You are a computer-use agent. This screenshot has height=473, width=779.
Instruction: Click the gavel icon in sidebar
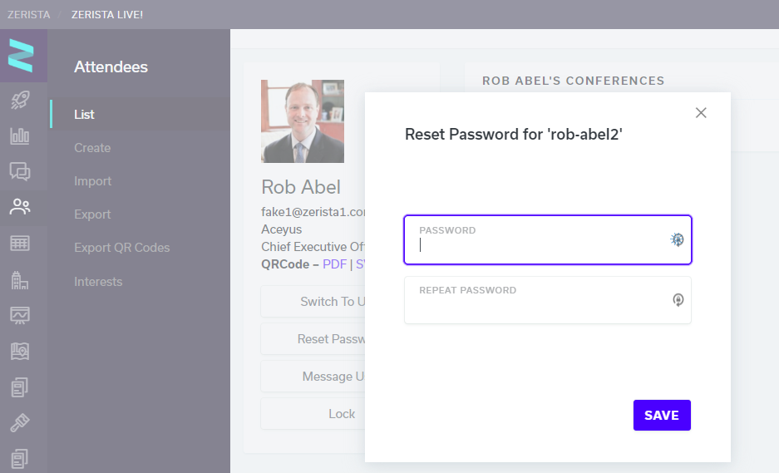pyautogui.click(x=20, y=423)
